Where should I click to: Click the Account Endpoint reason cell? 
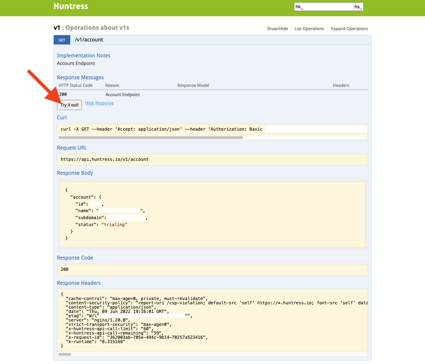pos(123,95)
